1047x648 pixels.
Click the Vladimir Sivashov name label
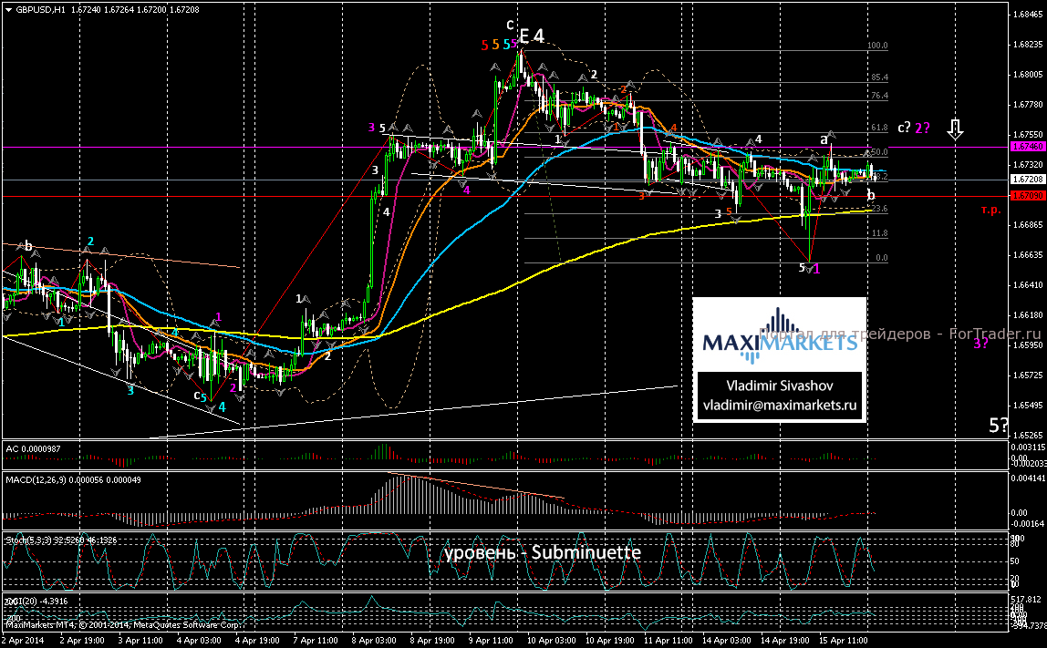click(x=780, y=386)
